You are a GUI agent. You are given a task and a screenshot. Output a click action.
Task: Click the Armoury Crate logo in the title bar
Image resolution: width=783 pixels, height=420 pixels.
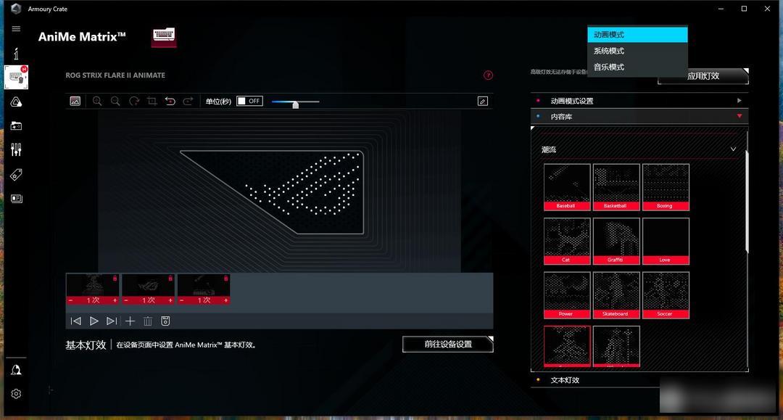point(16,9)
